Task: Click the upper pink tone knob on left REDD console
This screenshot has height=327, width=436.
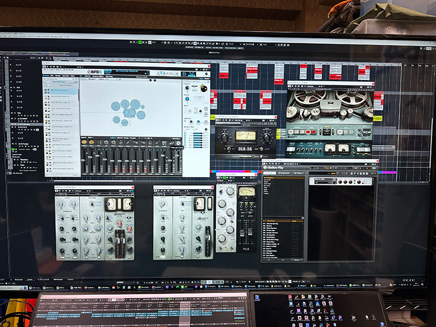Action: click(x=119, y=223)
